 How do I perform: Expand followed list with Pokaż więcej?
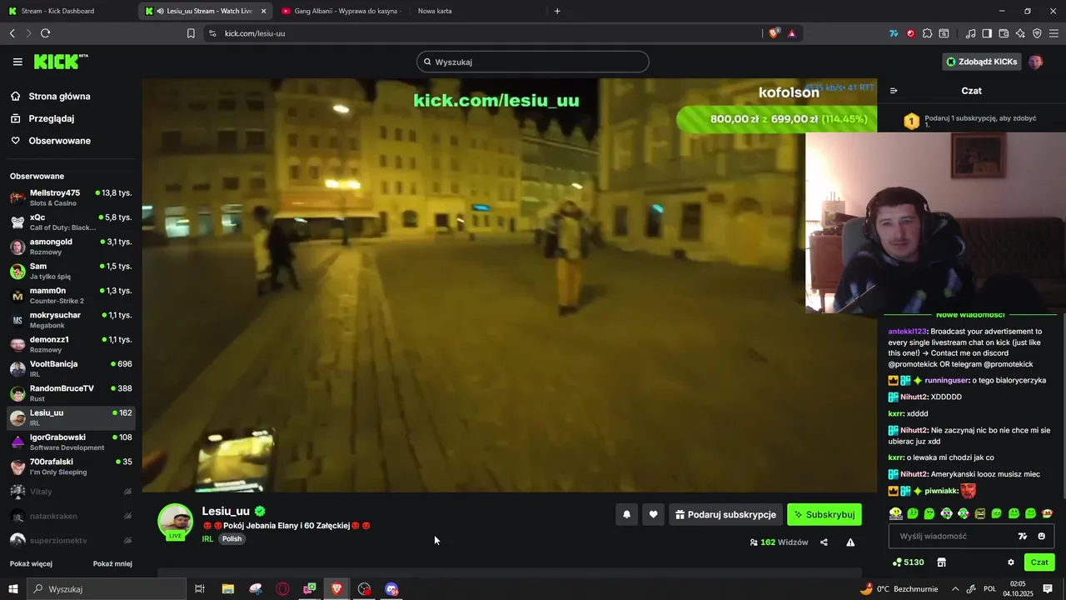click(31, 564)
